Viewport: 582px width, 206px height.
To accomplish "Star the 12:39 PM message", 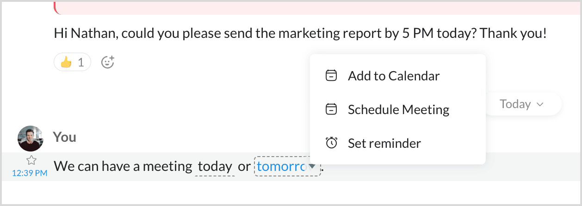I will [x=31, y=160].
